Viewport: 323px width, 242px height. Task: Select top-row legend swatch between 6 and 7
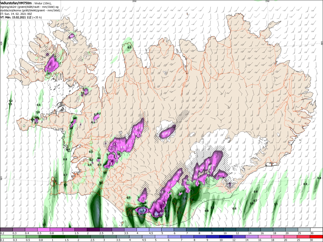point(180,230)
